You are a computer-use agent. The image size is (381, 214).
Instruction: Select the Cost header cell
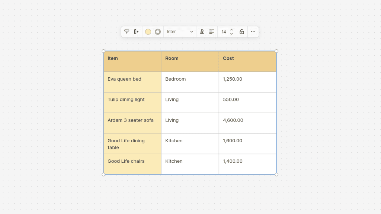(247, 61)
